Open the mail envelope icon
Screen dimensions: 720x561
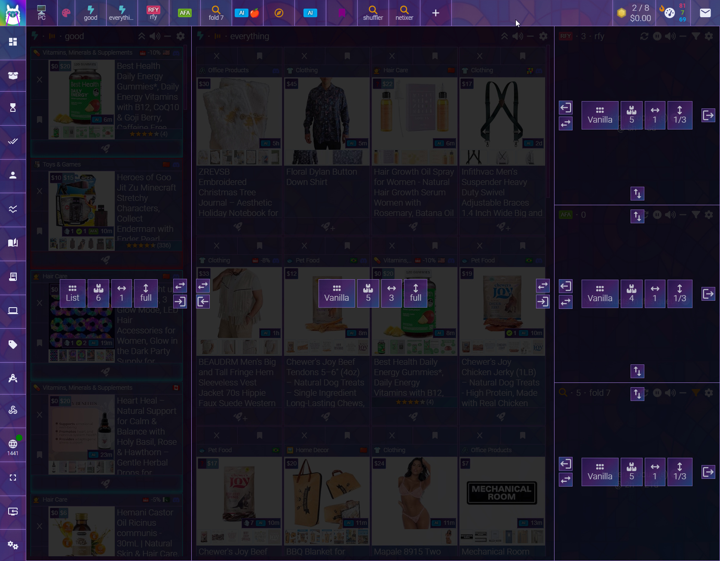705,13
